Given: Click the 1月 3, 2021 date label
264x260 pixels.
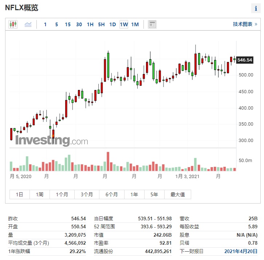Looking at the screenshot, I should coord(187,176).
